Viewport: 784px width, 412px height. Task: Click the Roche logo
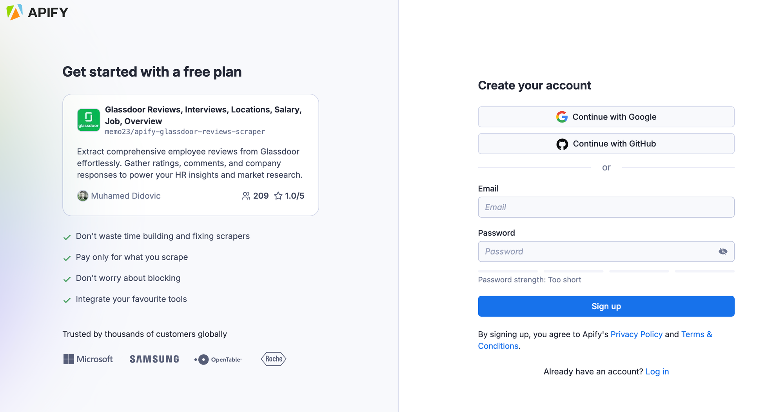point(273,359)
